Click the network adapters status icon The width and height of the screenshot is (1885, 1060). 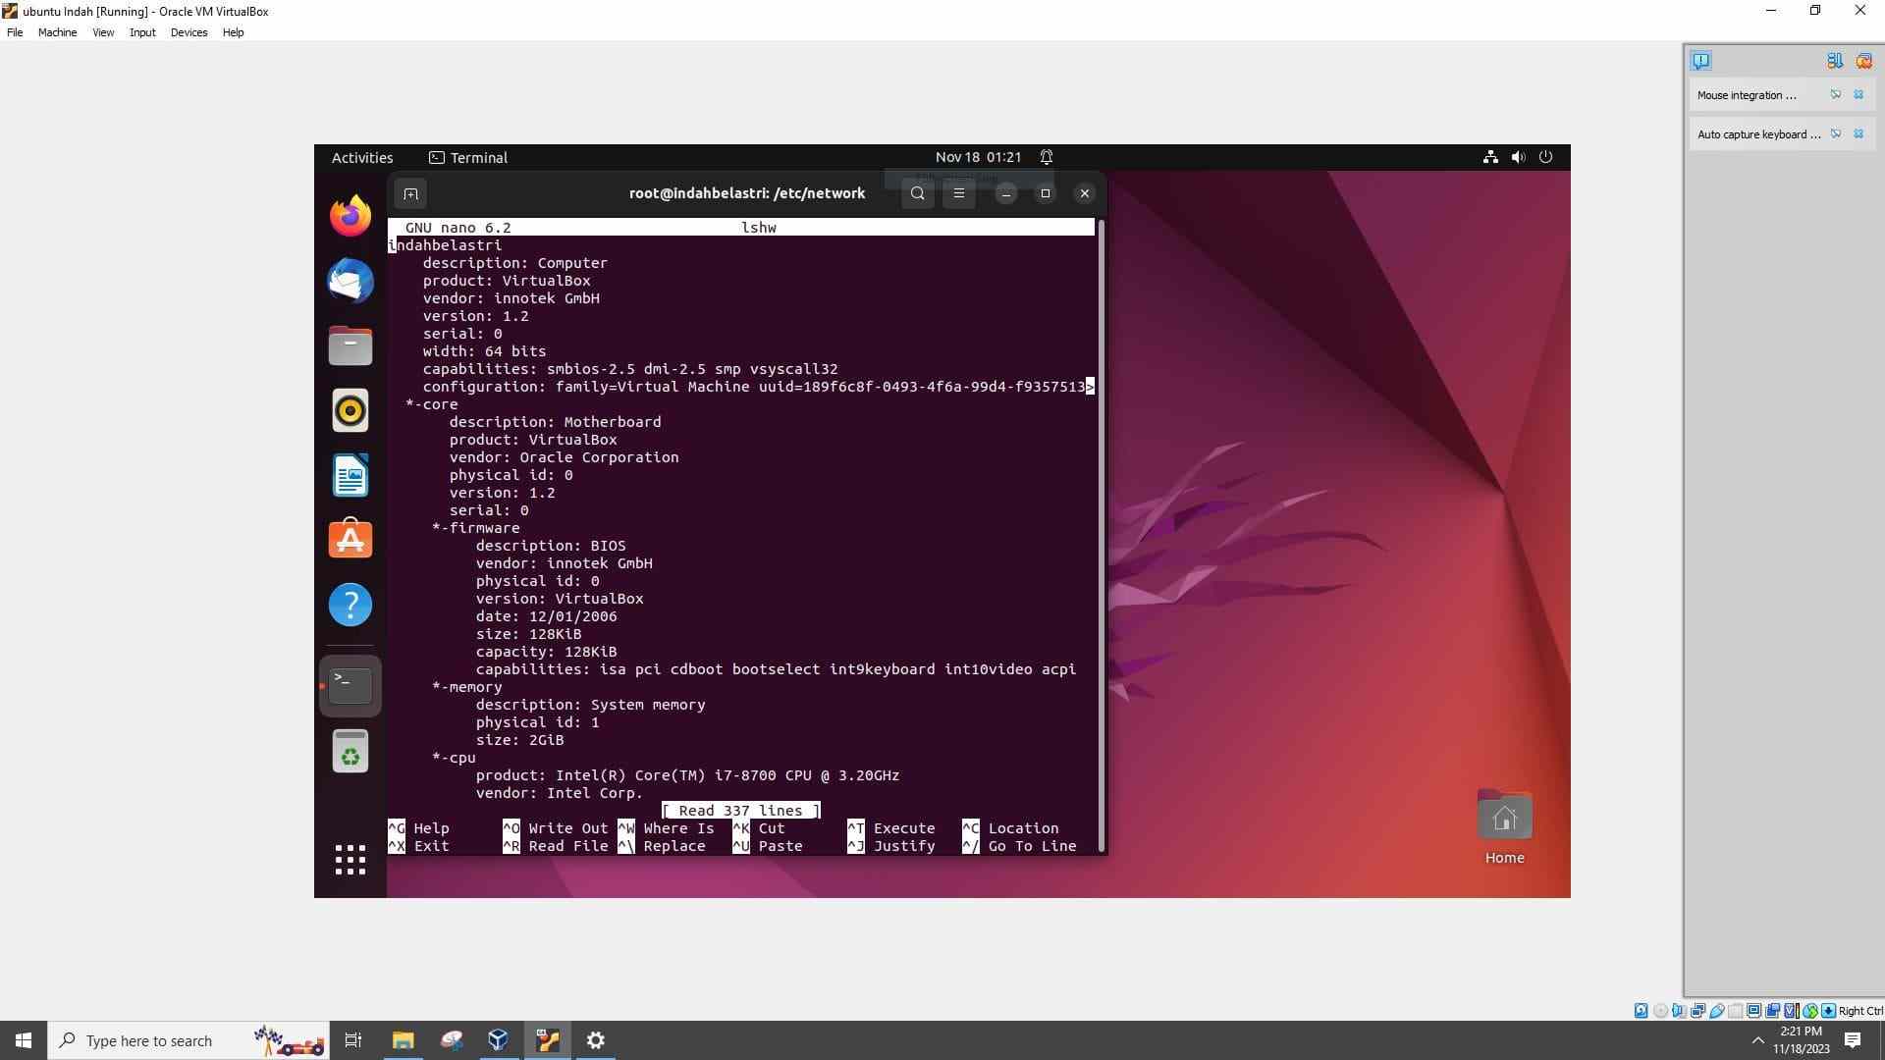pyautogui.click(x=1697, y=1011)
